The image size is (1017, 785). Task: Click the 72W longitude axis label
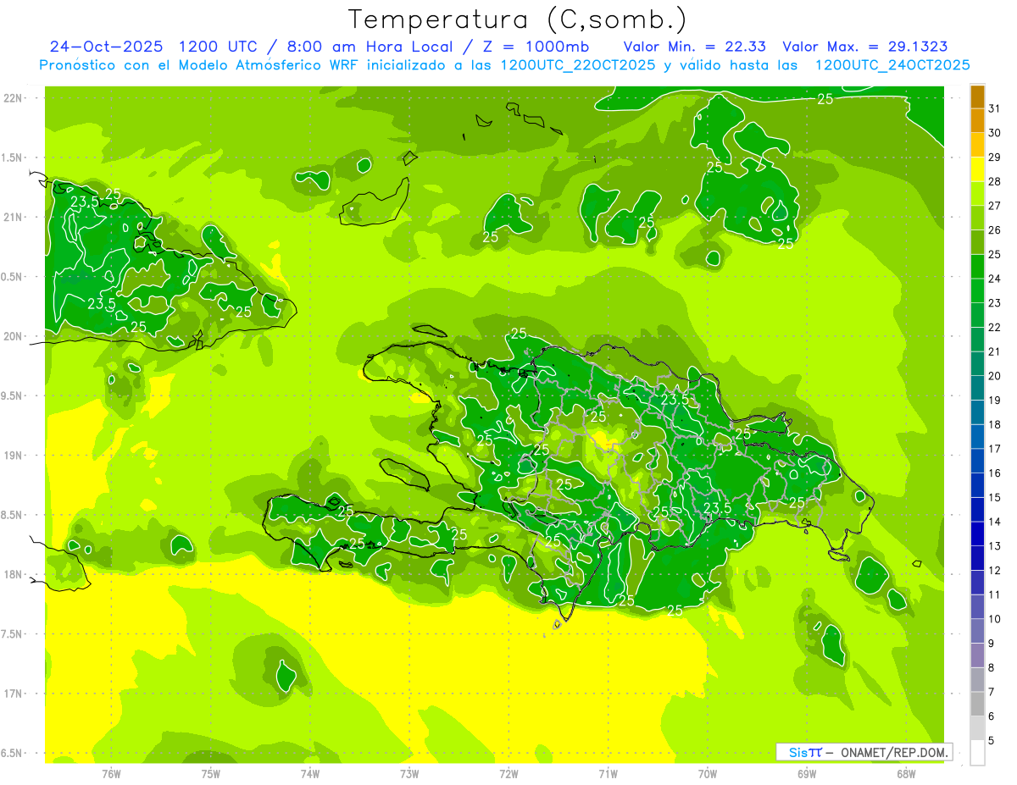point(508,773)
